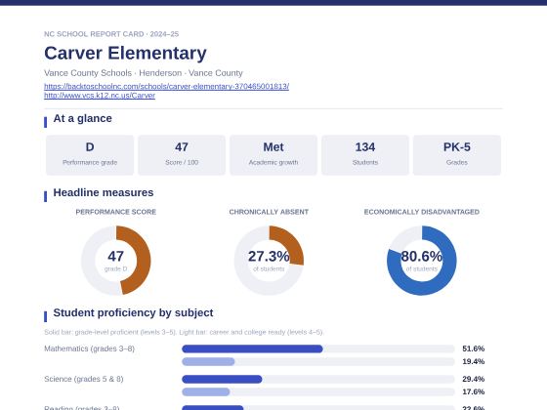Click the chronically absent donut showing 27.3%

[269, 261]
